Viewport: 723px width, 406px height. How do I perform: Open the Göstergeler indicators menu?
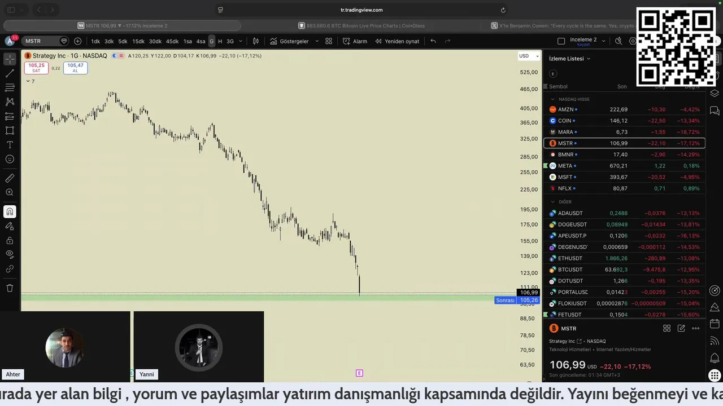(289, 41)
